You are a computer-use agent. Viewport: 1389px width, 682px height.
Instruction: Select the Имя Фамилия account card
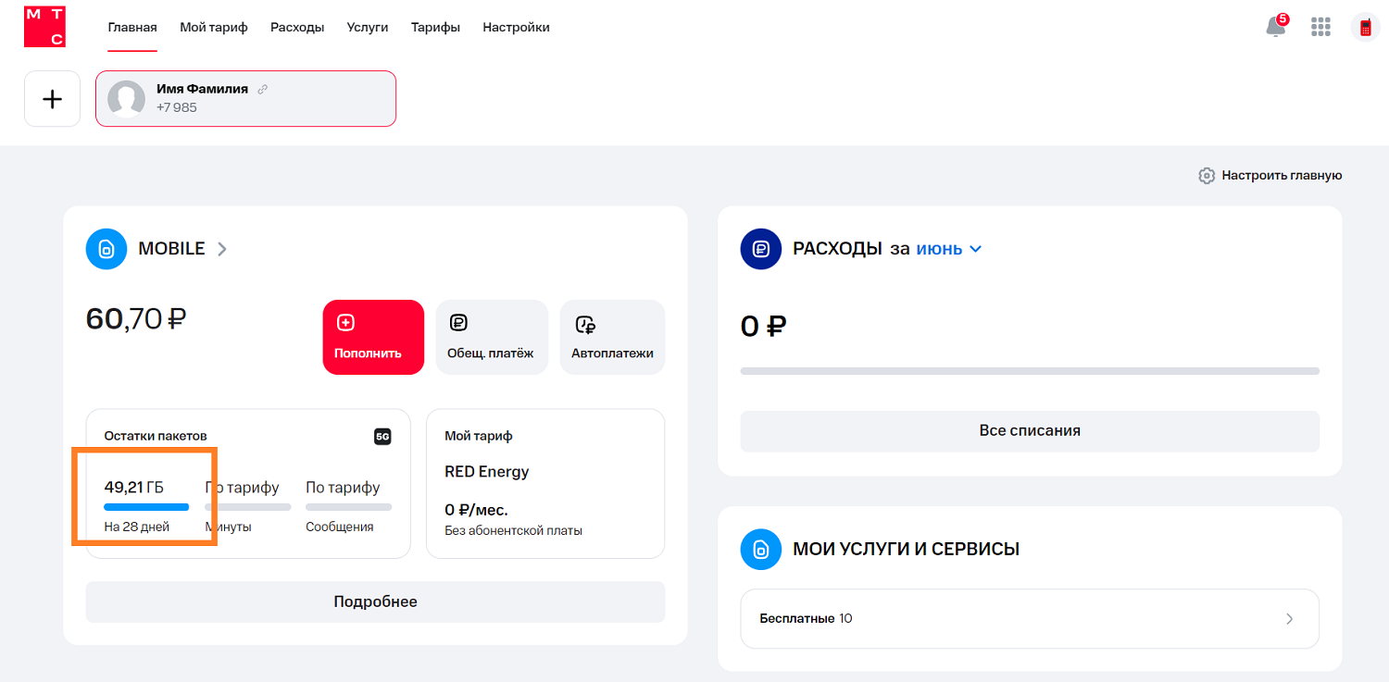coord(245,98)
